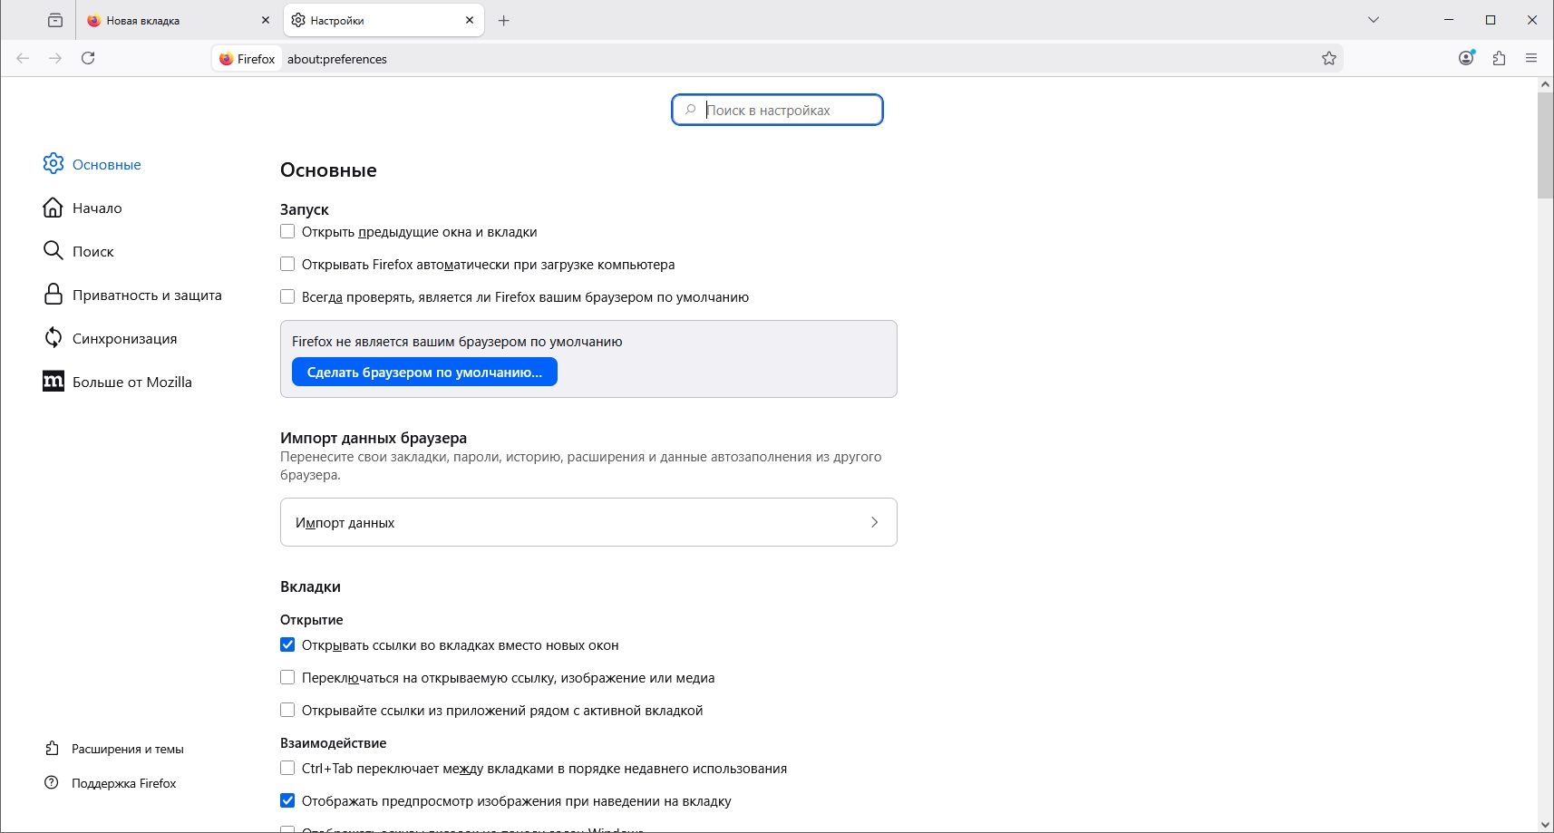Switch to the Новая вкладка tab

172,20
